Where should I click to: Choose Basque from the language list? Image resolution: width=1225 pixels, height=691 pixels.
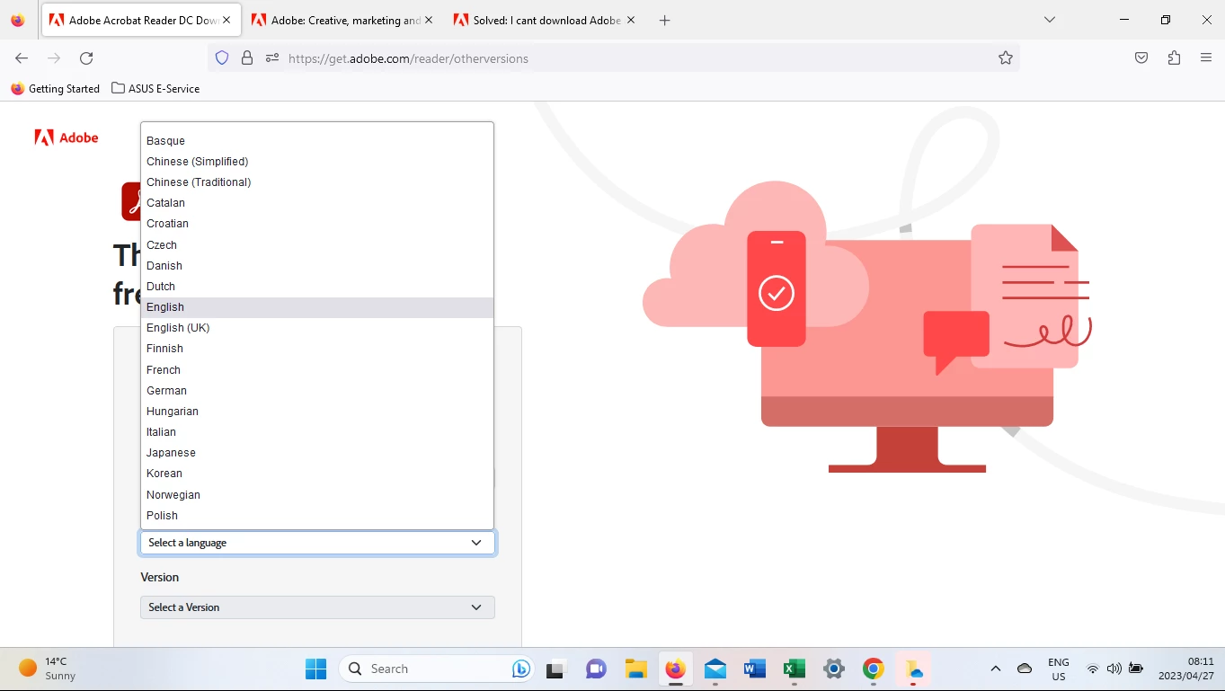317,141
